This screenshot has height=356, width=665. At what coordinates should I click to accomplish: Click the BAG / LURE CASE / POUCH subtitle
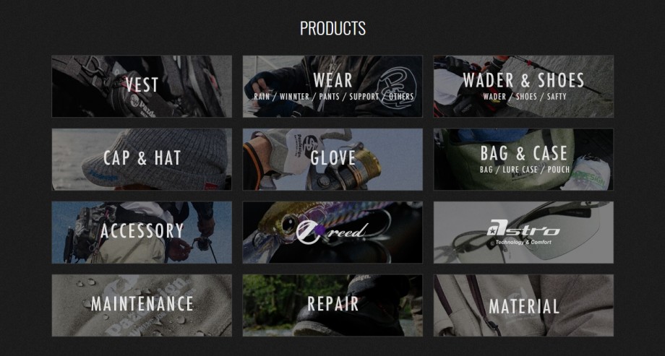(525, 170)
